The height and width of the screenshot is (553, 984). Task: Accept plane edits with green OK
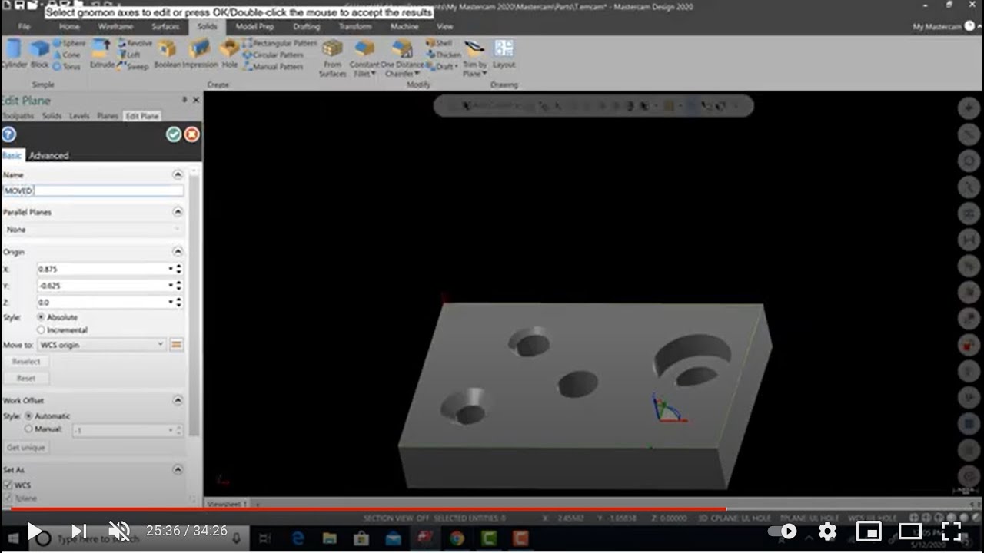(174, 134)
